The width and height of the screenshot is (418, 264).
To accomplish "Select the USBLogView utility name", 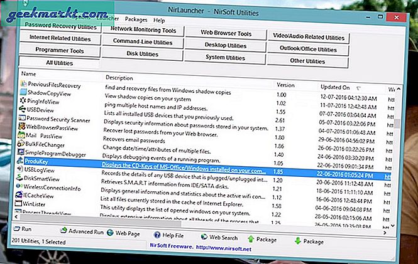I will click(39, 170).
